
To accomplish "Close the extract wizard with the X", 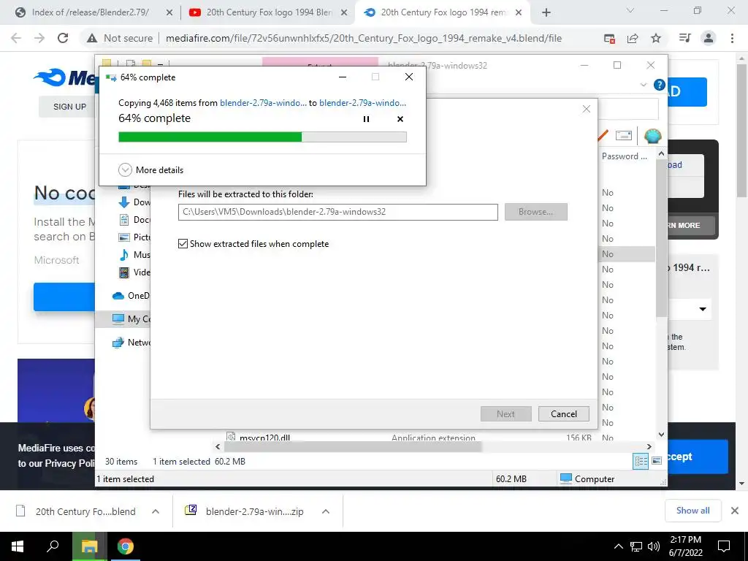I will (x=587, y=109).
